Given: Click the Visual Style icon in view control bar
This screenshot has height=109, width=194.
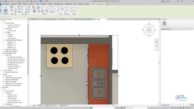Looking at the screenshot, I should 41,105.
